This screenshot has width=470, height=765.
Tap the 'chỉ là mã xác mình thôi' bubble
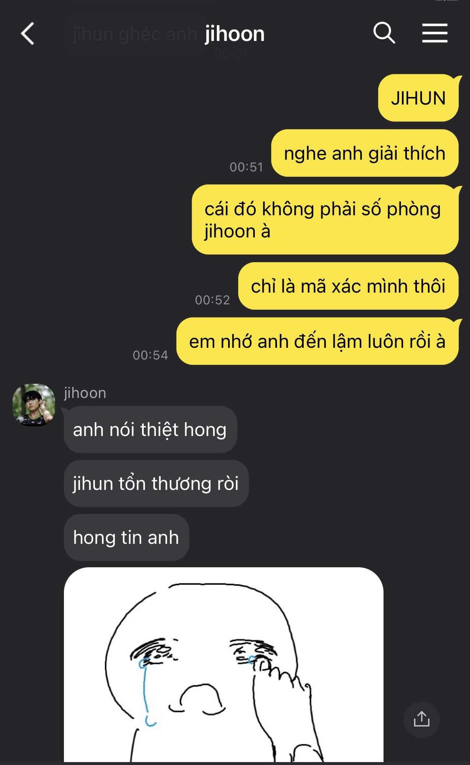click(x=348, y=286)
